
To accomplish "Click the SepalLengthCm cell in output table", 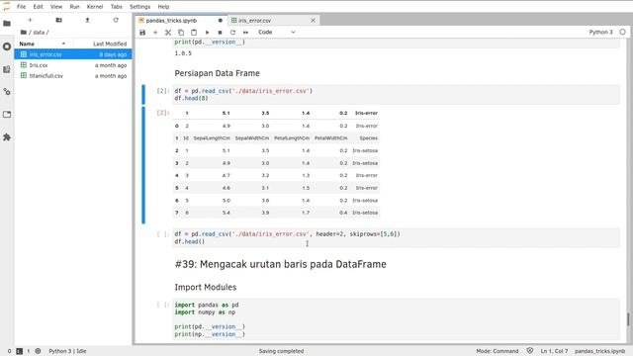I will point(212,138).
